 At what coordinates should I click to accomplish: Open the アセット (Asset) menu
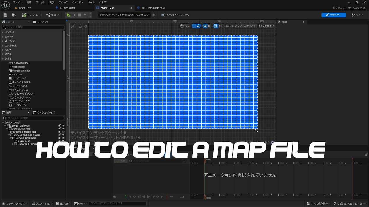tap(40, 2)
